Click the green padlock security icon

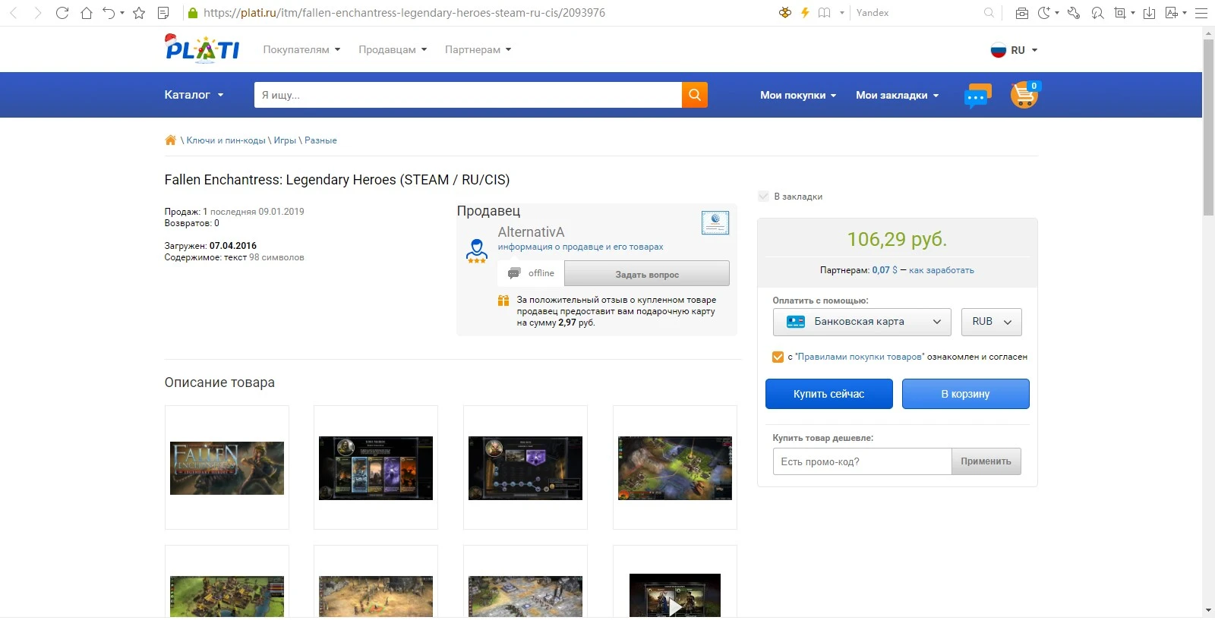(193, 13)
